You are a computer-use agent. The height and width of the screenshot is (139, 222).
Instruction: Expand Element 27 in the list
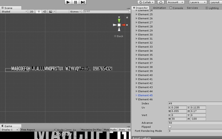click(137, 22)
